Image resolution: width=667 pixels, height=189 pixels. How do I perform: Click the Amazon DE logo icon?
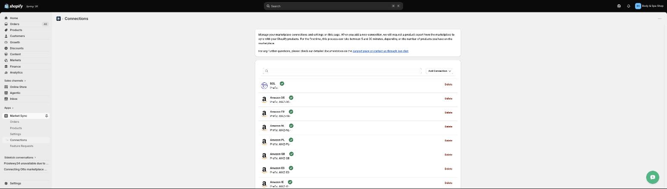pyautogui.click(x=264, y=100)
